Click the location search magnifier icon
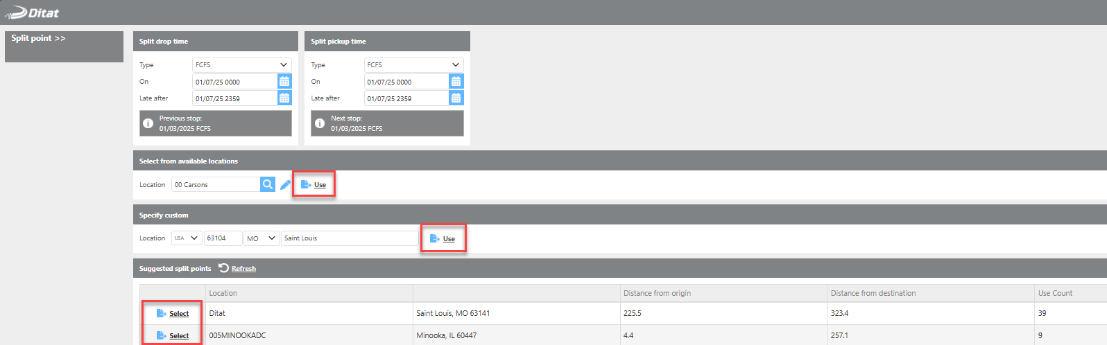The height and width of the screenshot is (345, 1107). tap(267, 184)
